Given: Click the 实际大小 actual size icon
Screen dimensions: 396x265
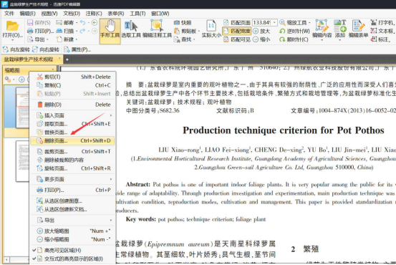Looking at the screenshot, I should 211,26.
